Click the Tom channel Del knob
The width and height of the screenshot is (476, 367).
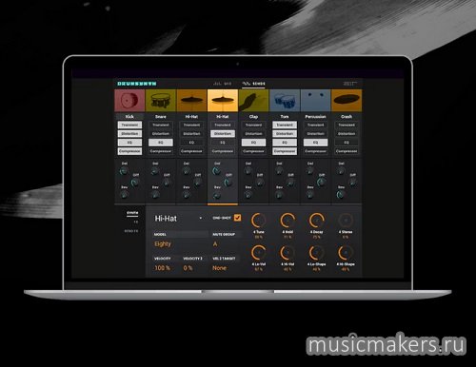pyautogui.click(x=279, y=171)
